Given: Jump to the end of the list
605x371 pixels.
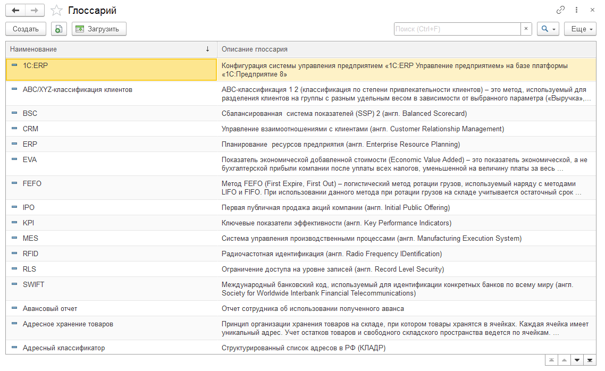Looking at the screenshot, I should (590, 360).
